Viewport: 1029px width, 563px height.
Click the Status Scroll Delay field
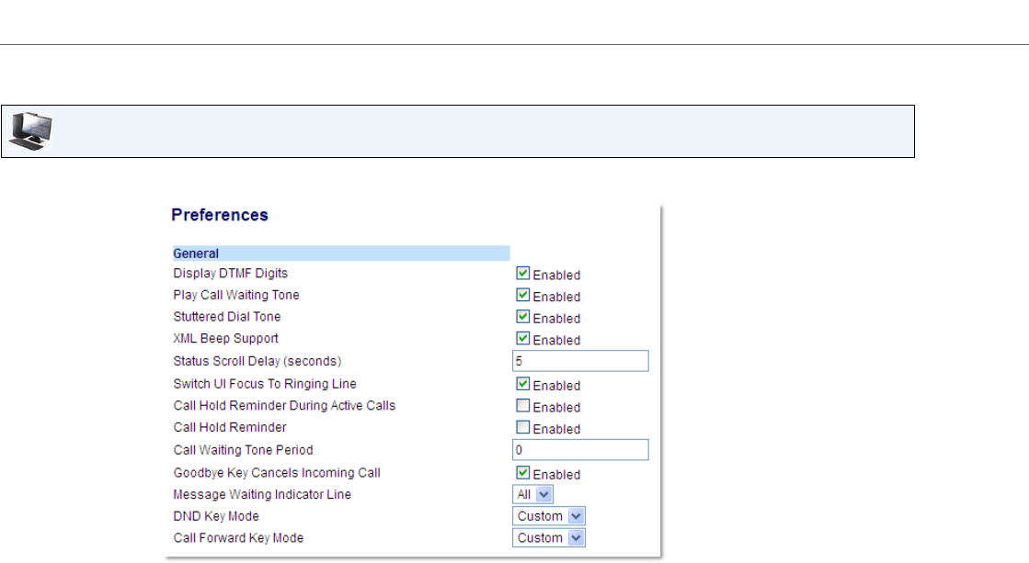click(x=580, y=361)
